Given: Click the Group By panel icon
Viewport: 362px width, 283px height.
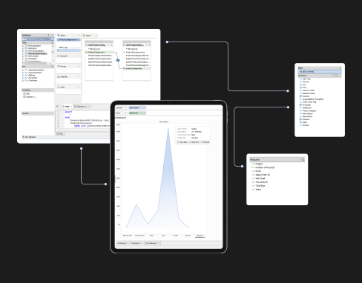Looking at the screenshot, I should click(59, 56).
